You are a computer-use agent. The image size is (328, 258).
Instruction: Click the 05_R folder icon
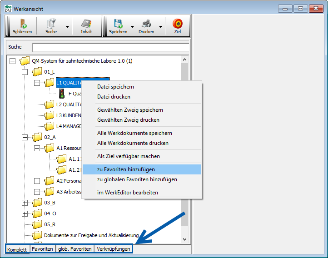37,224
